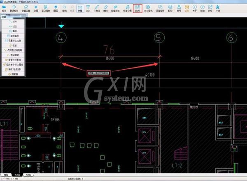Click the LT1 stair label
Viewport: 247px width, 181px height.
coord(4,124)
